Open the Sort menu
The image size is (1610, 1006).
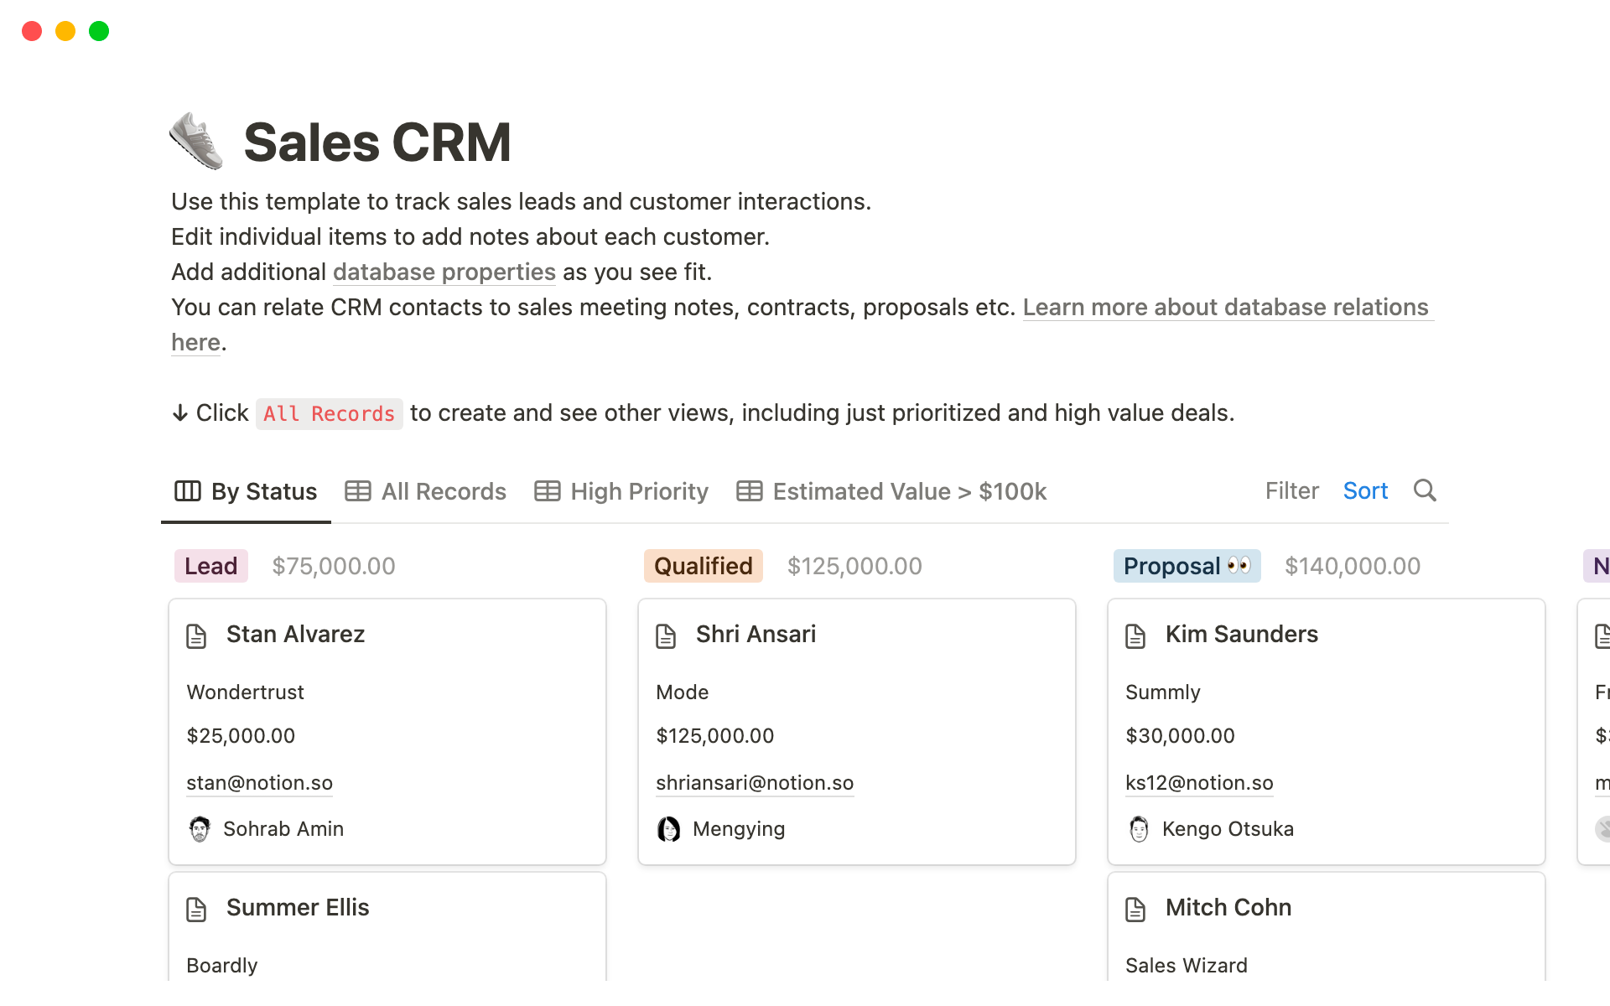[1365, 491]
